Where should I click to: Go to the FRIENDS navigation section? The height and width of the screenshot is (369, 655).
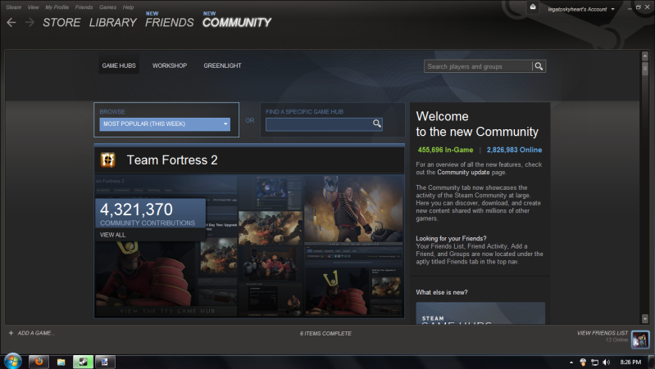(x=169, y=23)
